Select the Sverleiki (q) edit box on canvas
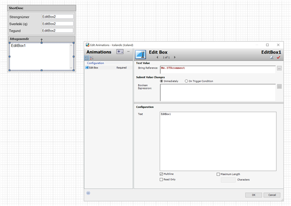This screenshot has width=291, height=206. click(58, 24)
